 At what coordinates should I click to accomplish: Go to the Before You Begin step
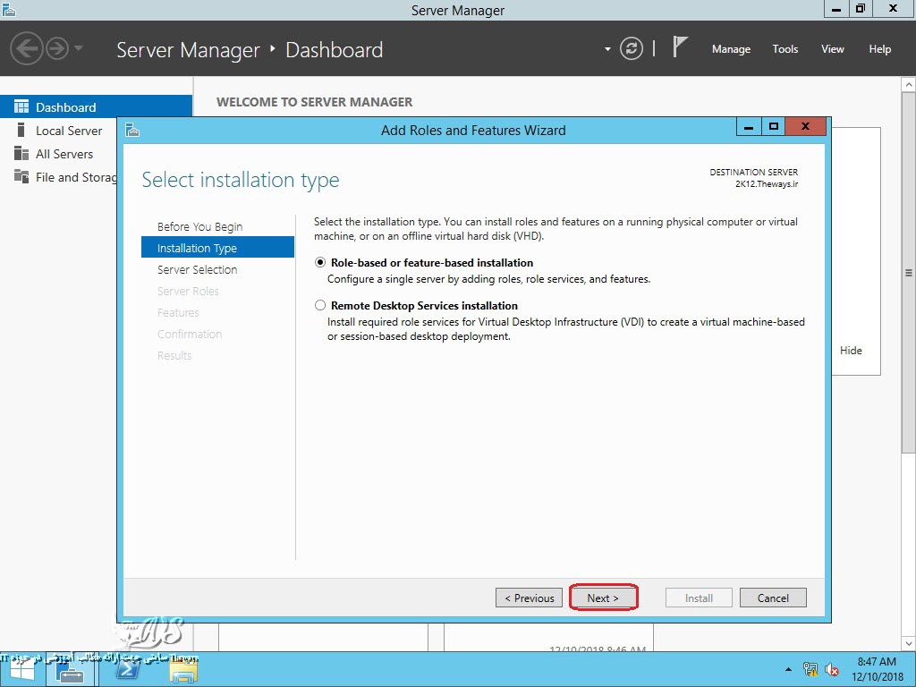[x=199, y=227]
